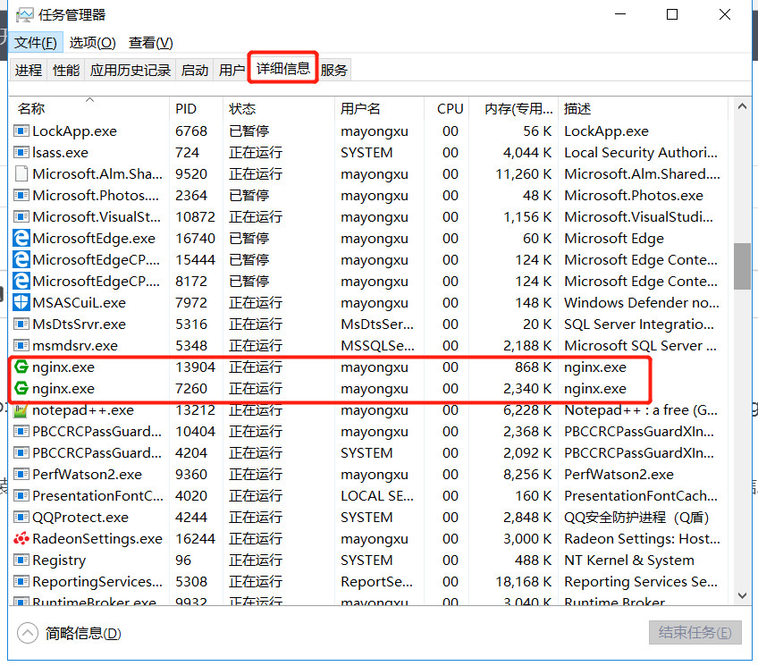This screenshot has width=758, height=666.
Task: Sort by the 名称 column header
Action: coord(89,108)
